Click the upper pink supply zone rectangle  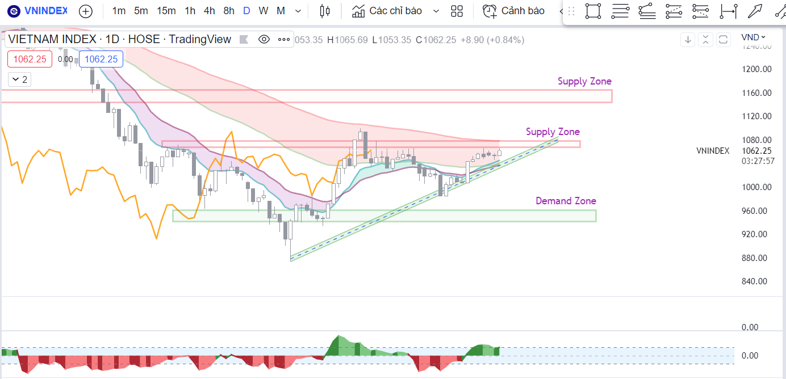pyautogui.click(x=307, y=96)
